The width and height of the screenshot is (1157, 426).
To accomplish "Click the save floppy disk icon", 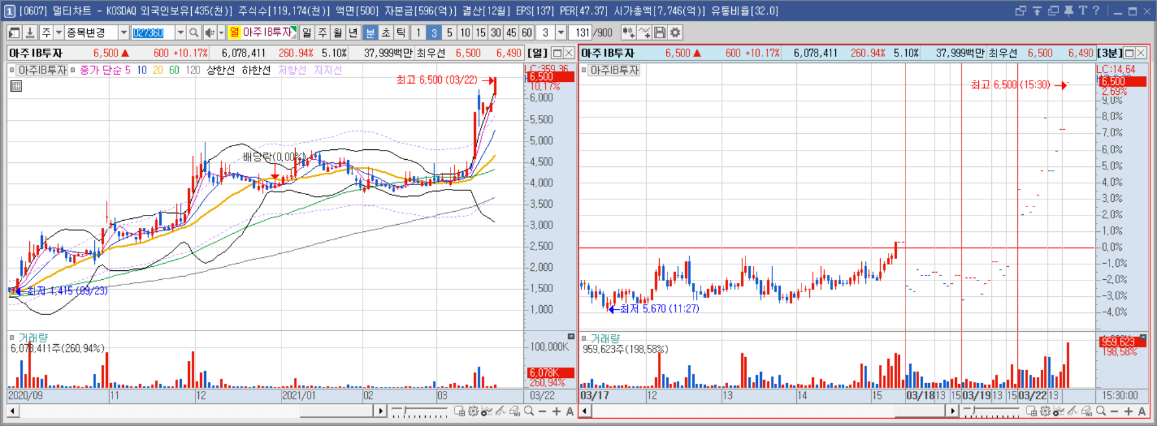I will tap(660, 32).
